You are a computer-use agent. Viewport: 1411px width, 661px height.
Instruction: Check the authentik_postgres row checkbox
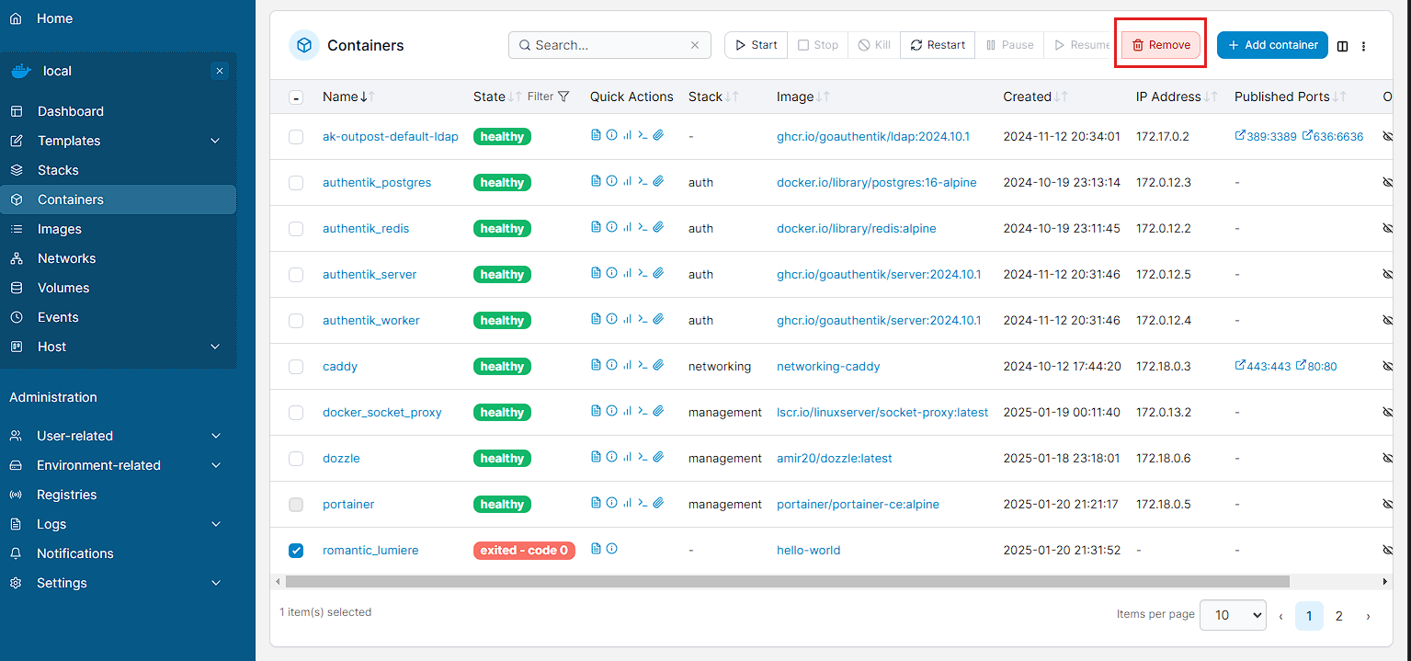(x=296, y=183)
